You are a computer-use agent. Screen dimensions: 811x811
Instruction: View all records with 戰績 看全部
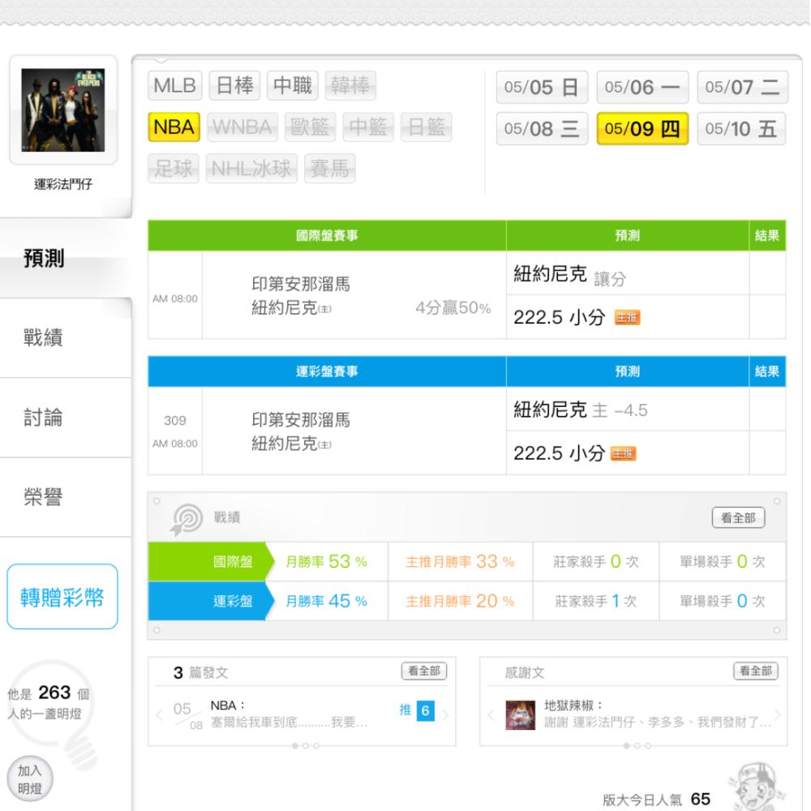coord(738,517)
